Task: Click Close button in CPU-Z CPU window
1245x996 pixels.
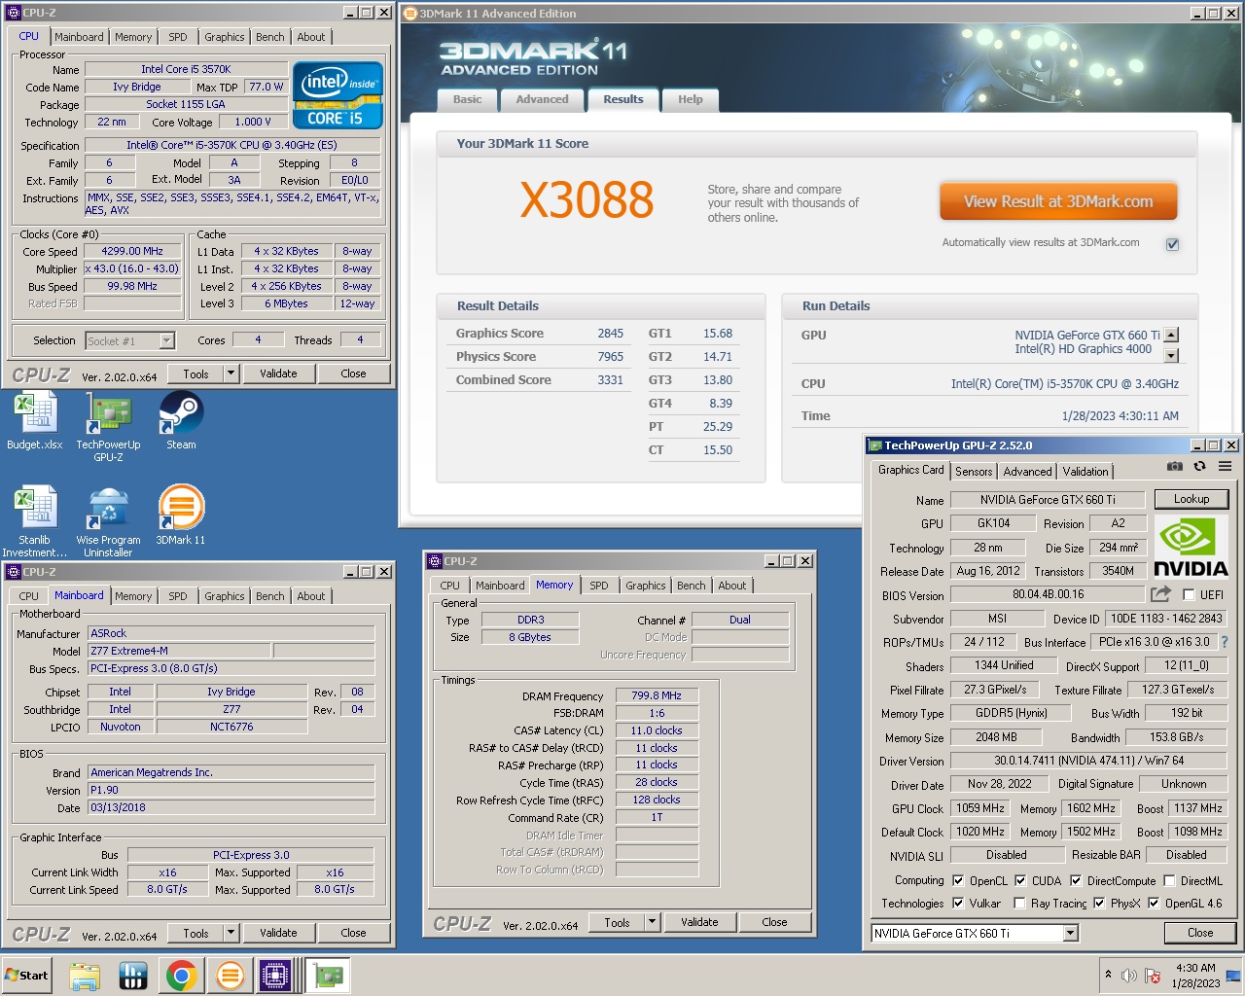Action: [x=353, y=373]
